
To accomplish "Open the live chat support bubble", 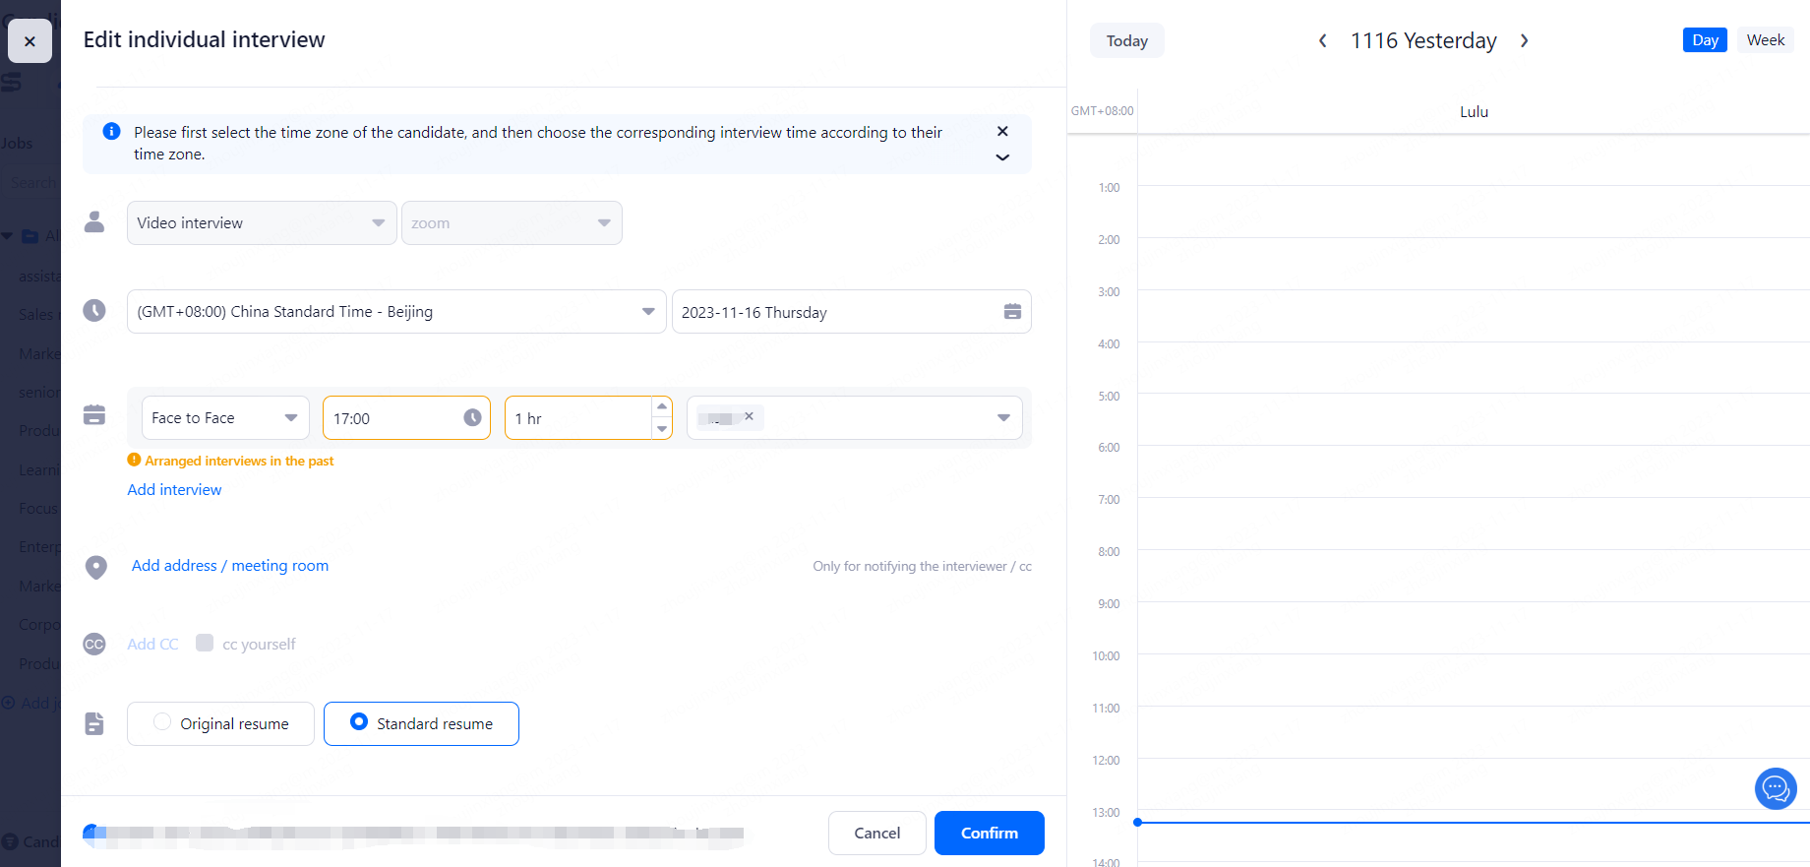I will [x=1775, y=788].
